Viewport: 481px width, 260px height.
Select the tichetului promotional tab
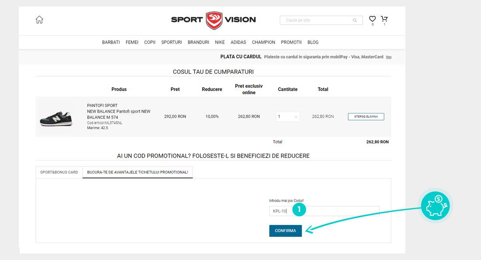pyautogui.click(x=137, y=172)
